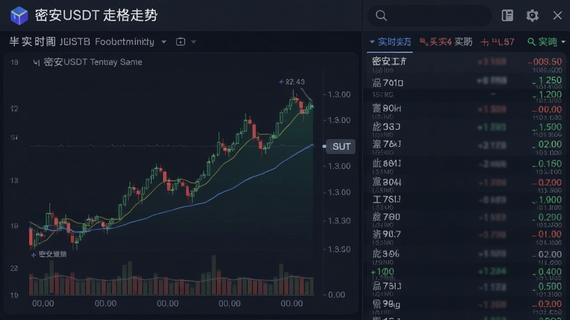
Task: Expand the arrow left of 实时实方
Action: [x=372, y=42]
